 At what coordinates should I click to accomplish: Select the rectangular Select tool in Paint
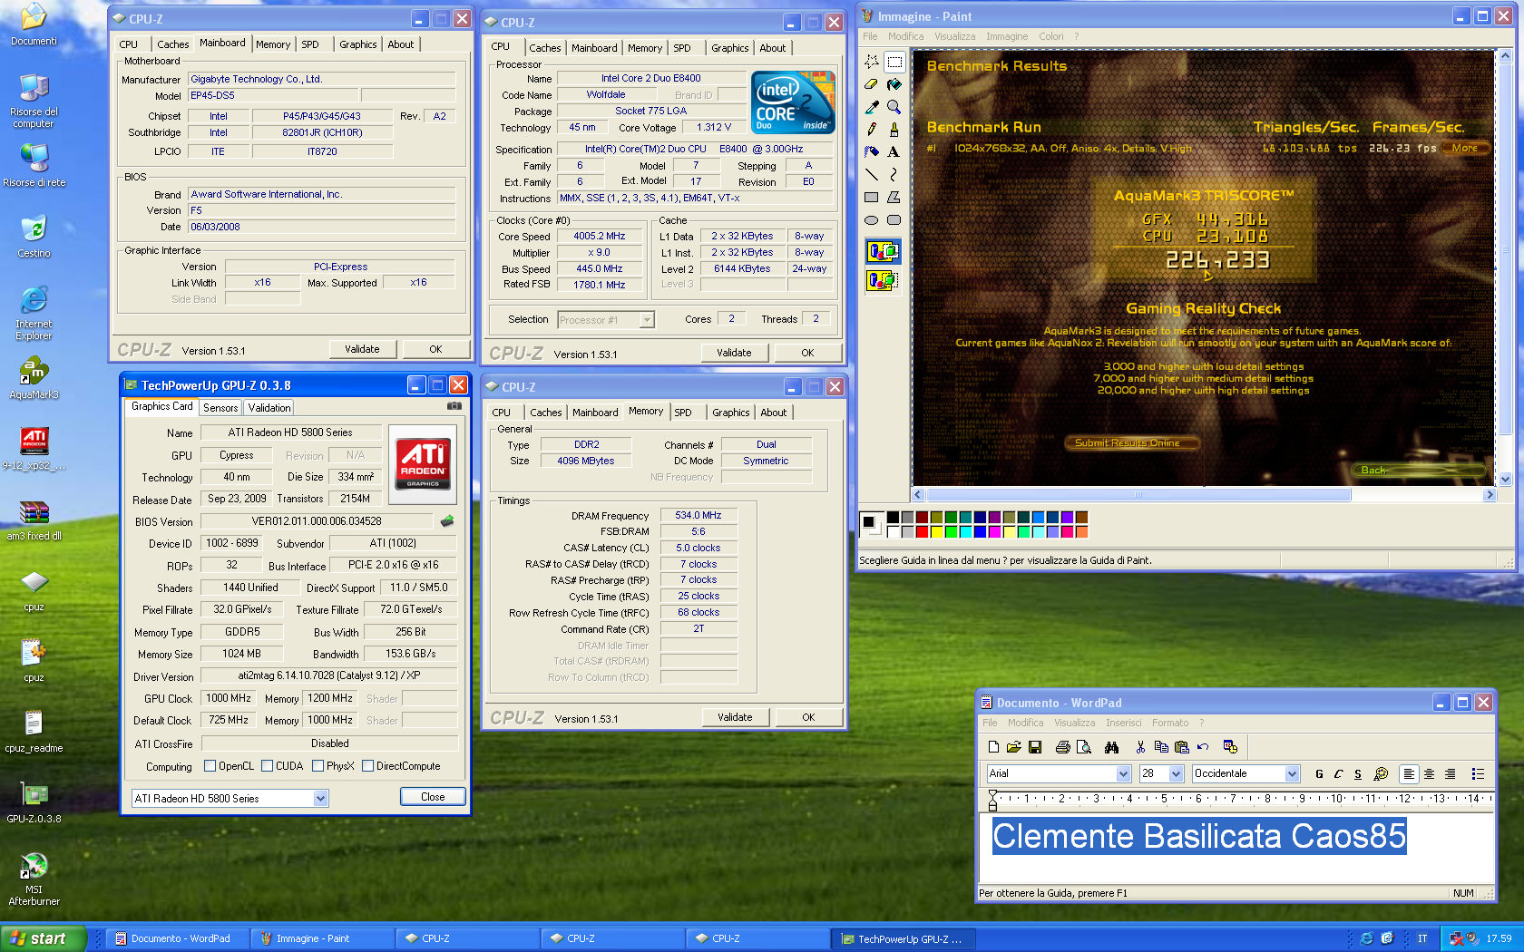[894, 62]
